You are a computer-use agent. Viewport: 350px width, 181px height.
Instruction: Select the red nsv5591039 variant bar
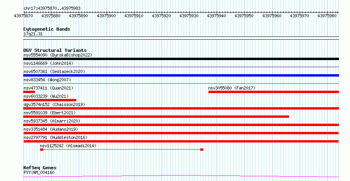[x=156, y=117]
